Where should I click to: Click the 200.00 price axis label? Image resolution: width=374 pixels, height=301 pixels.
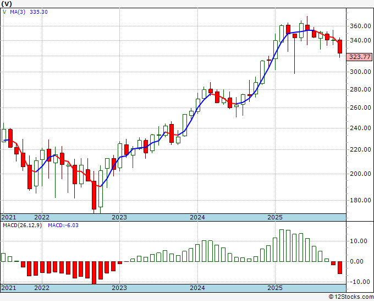tap(360, 174)
